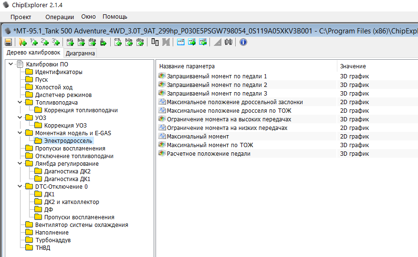The height and width of the screenshot is (257, 418).
Task: Open the Операции menu
Action: tap(60, 17)
